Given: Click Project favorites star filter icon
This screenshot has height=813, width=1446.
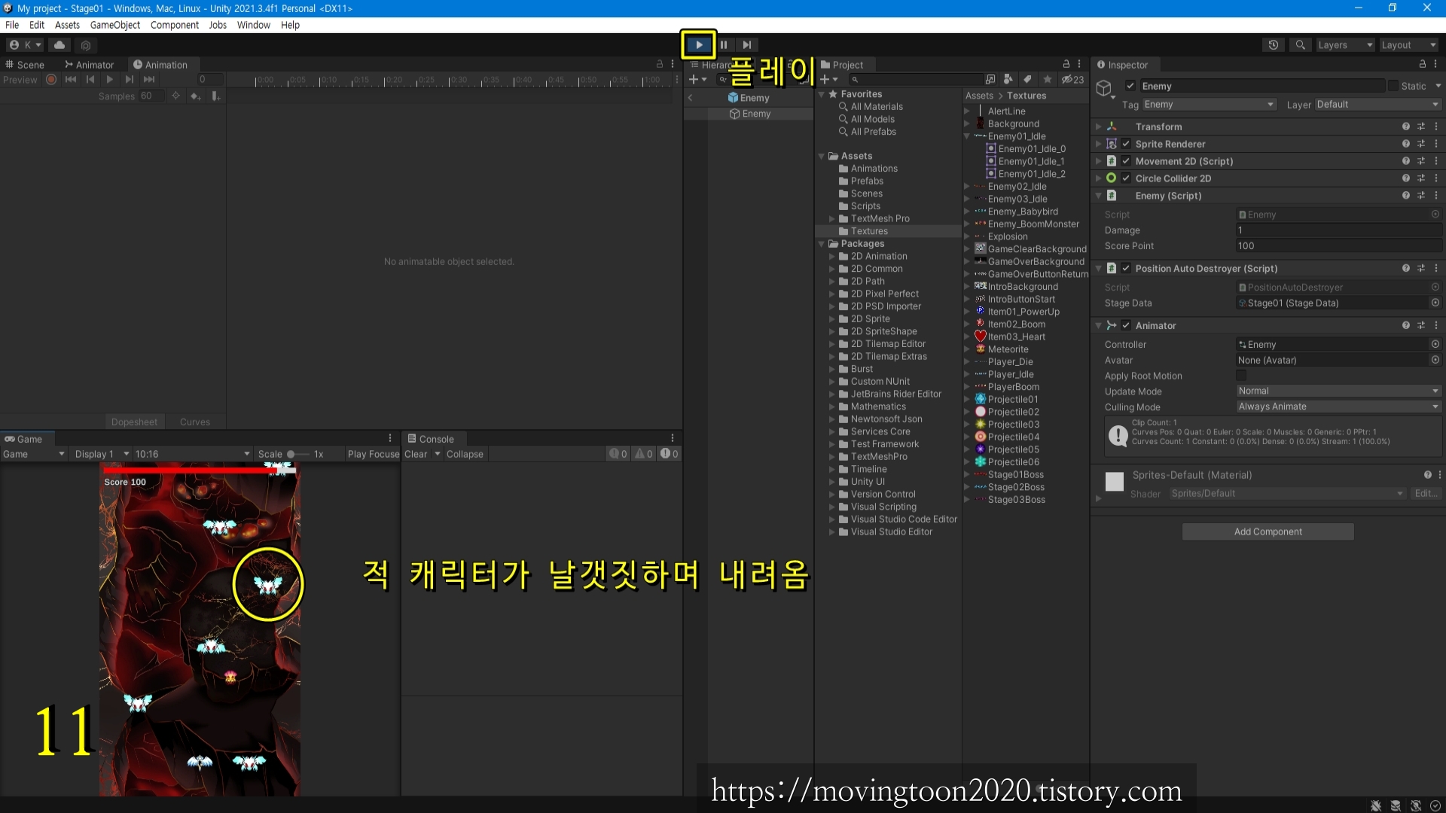Looking at the screenshot, I should [x=1047, y=80].
